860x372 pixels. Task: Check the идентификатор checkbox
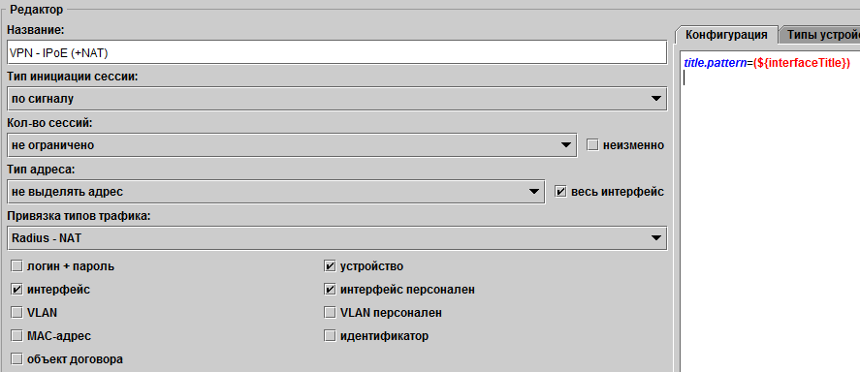(330, 336)
